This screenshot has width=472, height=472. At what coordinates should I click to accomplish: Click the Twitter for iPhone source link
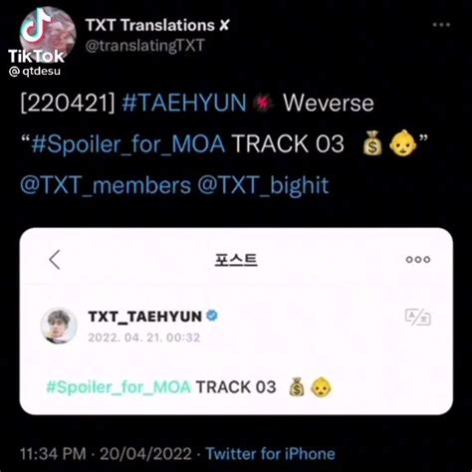coord(270,454)
